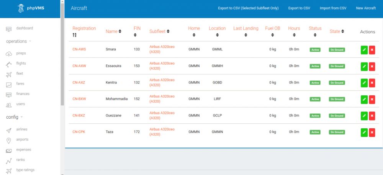Click the phpVMS logo icon
This screenshot has width=383, height=175.
pyautogui.click(x=21, y=8)
